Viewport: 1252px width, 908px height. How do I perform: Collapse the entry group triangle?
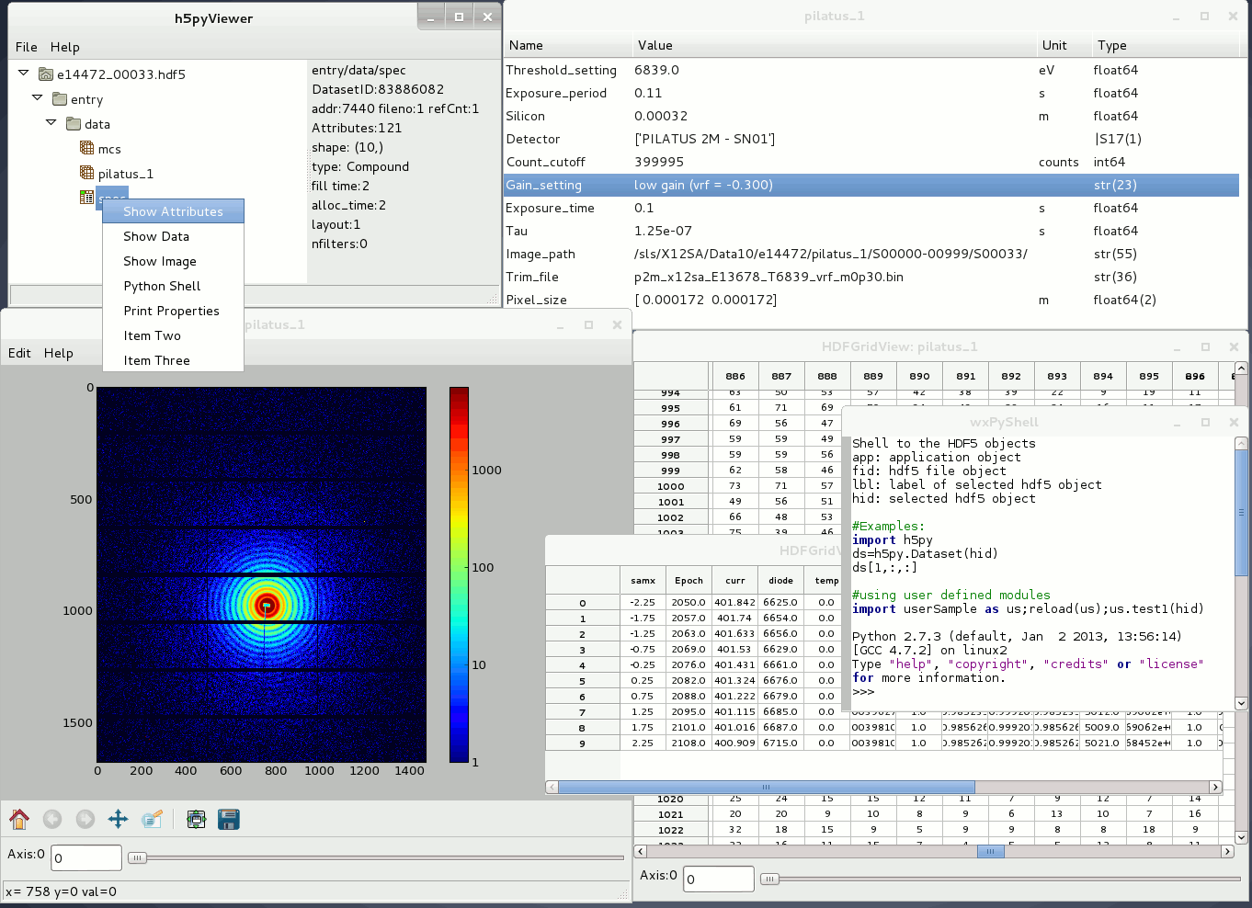pyautogui.click(x=38, y=97)
